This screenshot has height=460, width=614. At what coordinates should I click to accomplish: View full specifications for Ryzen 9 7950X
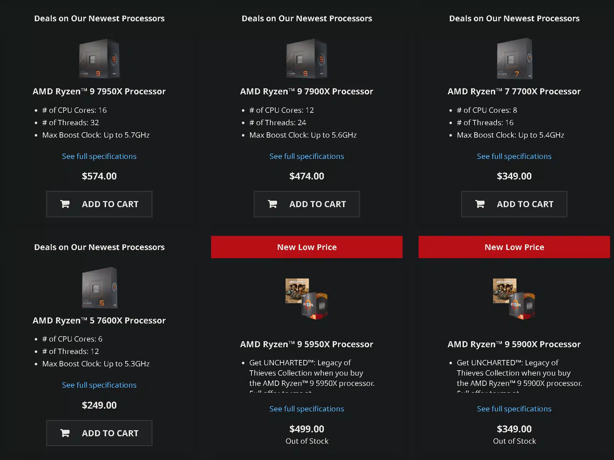(99, 156)
